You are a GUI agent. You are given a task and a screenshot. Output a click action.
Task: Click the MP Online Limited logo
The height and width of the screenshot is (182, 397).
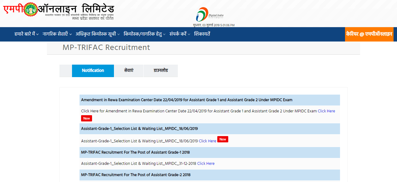pyautogui.click(x=59, y=11)
